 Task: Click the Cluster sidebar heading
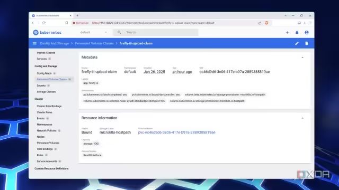click(x=39, y=99)
